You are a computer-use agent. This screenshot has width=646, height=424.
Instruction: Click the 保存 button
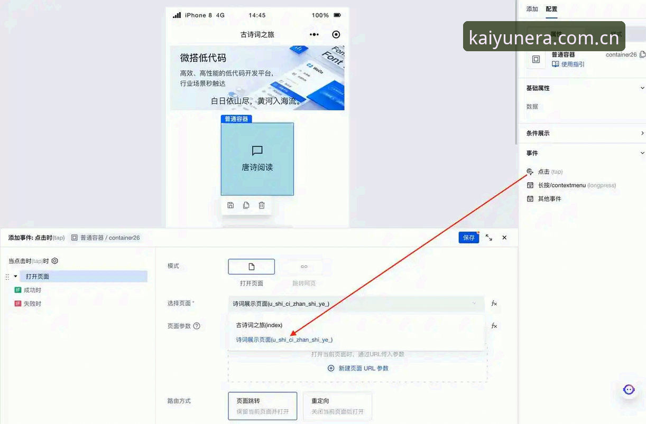[469, 238]
